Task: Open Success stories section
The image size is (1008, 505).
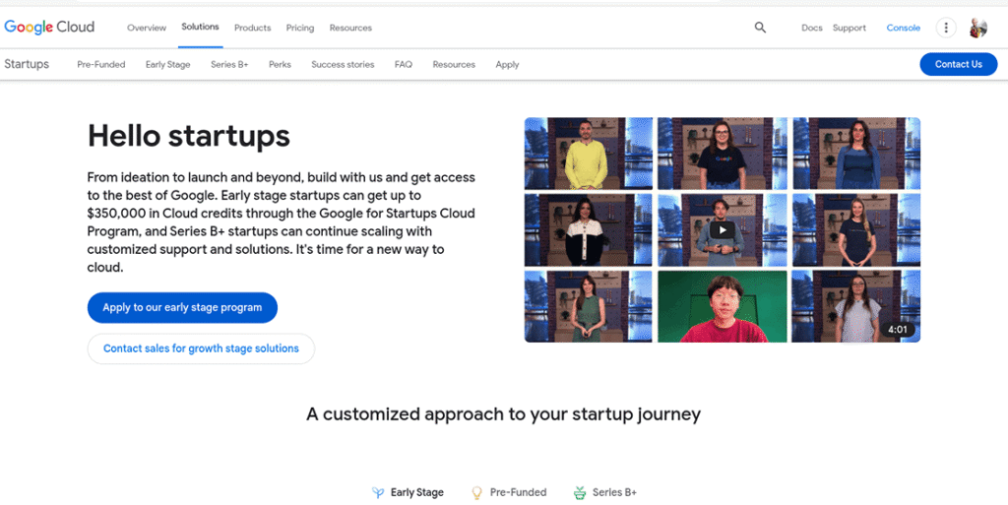Action: pyautogui.click(x=343, y=64)
